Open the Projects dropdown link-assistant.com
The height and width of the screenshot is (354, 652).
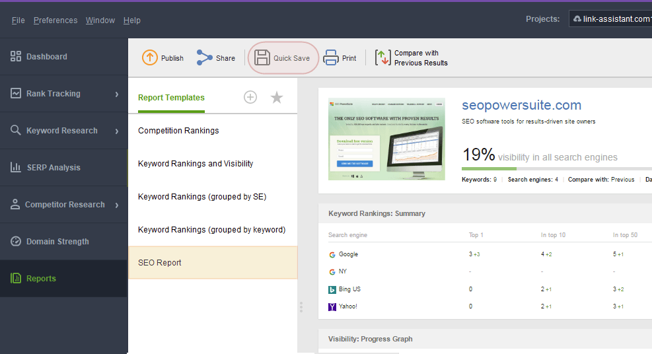point(610,18)
